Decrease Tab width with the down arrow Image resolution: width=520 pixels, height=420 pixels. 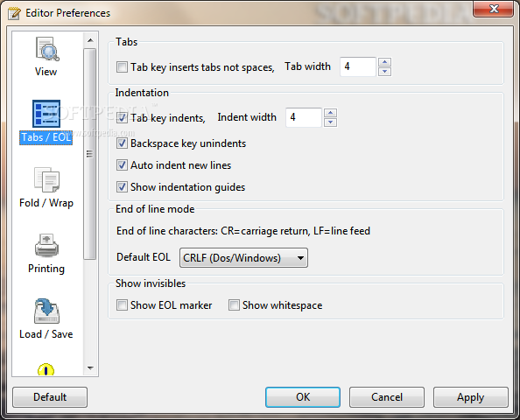tap(384, 72)
